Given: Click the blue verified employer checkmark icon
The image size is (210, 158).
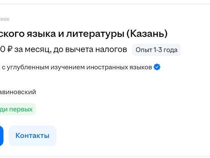Looking at the screenshot, I should point(157,67).
